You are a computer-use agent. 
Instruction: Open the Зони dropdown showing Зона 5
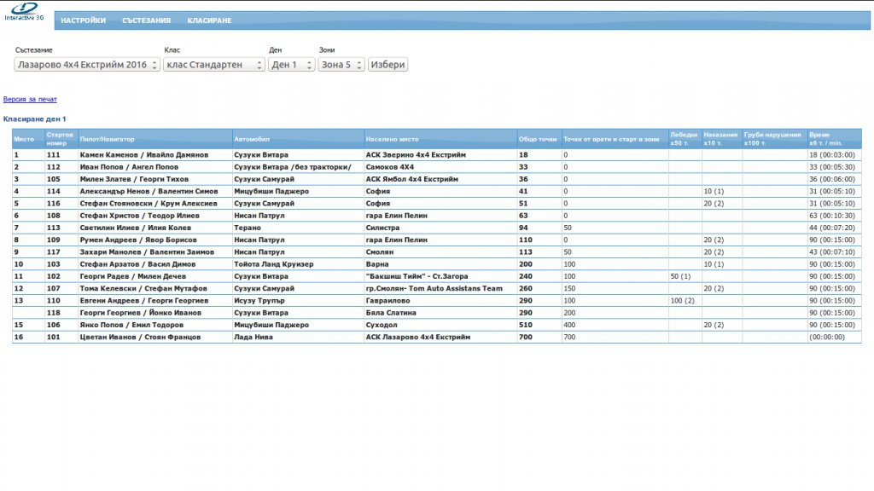pyautogui.click(x=341, y=65)
